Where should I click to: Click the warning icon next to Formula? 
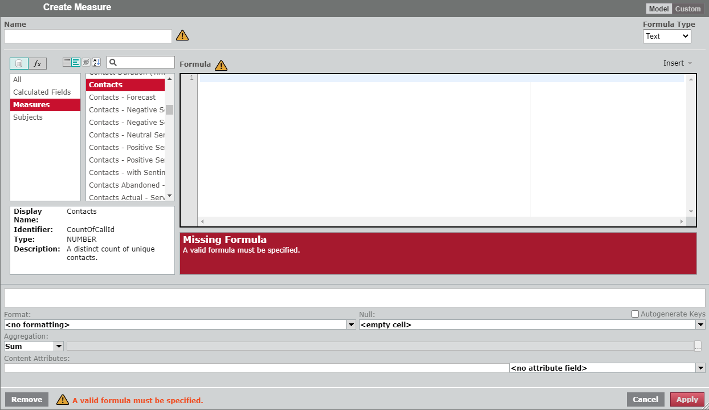(x=221, y=65)
